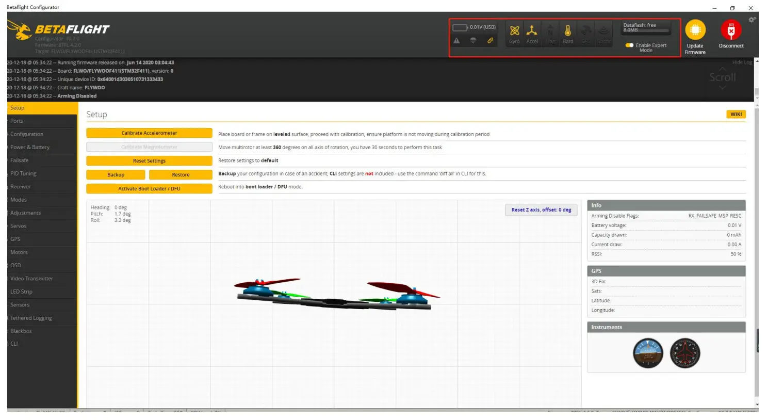Click the Baro sensor status icon
Image resolution: width=767 pixels, height=420 pixels.
[x=567, y=32]
